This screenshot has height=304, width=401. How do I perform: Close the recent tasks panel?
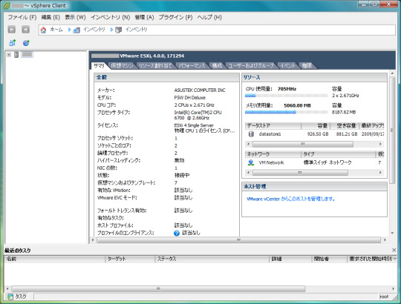(x=394, y=250)
